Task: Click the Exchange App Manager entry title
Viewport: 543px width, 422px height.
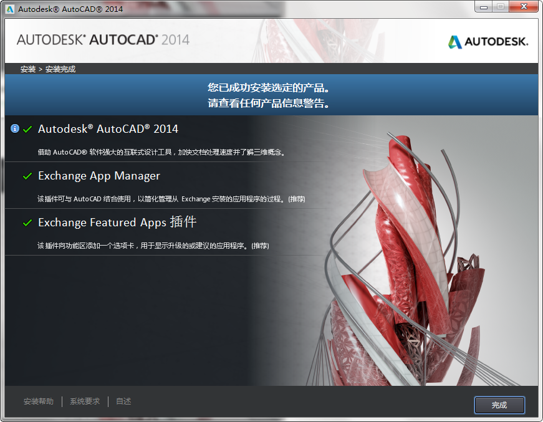Action: pyautogui.click(x=99, y=176)
